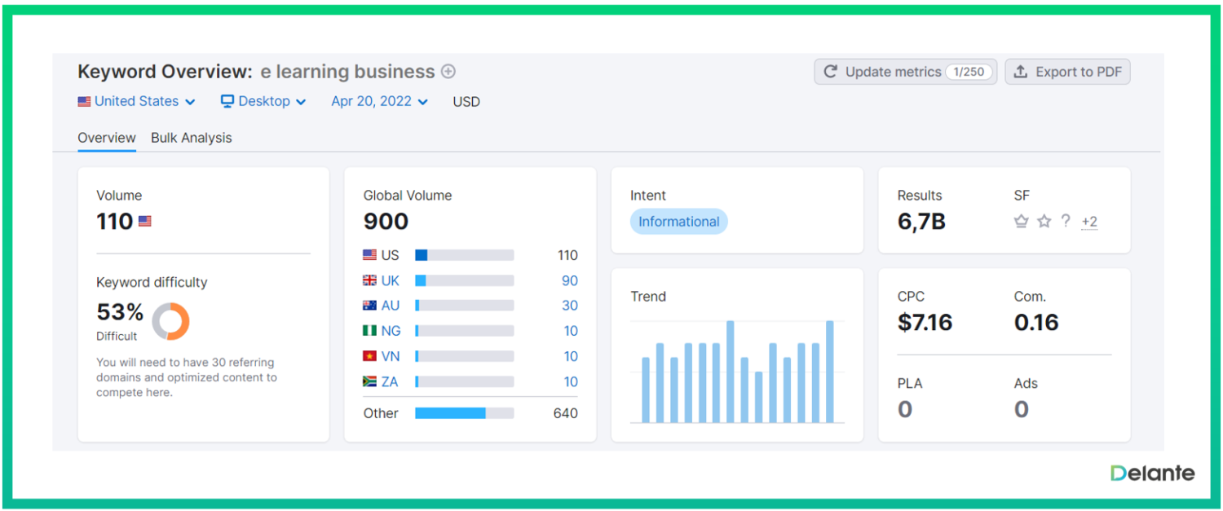Screen dimensions: 1223x511
Task: Click the Delante logo
Action: coord(1151,473)
